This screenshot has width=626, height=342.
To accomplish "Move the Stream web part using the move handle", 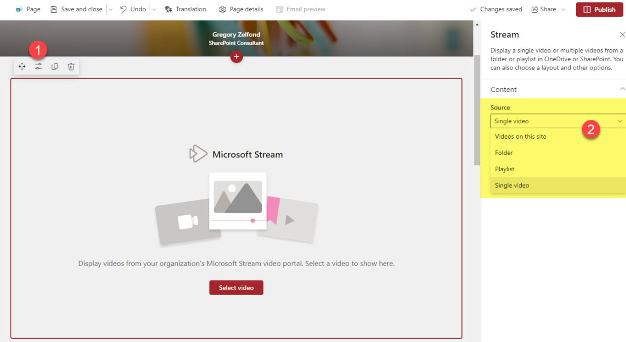I will 22,66.
